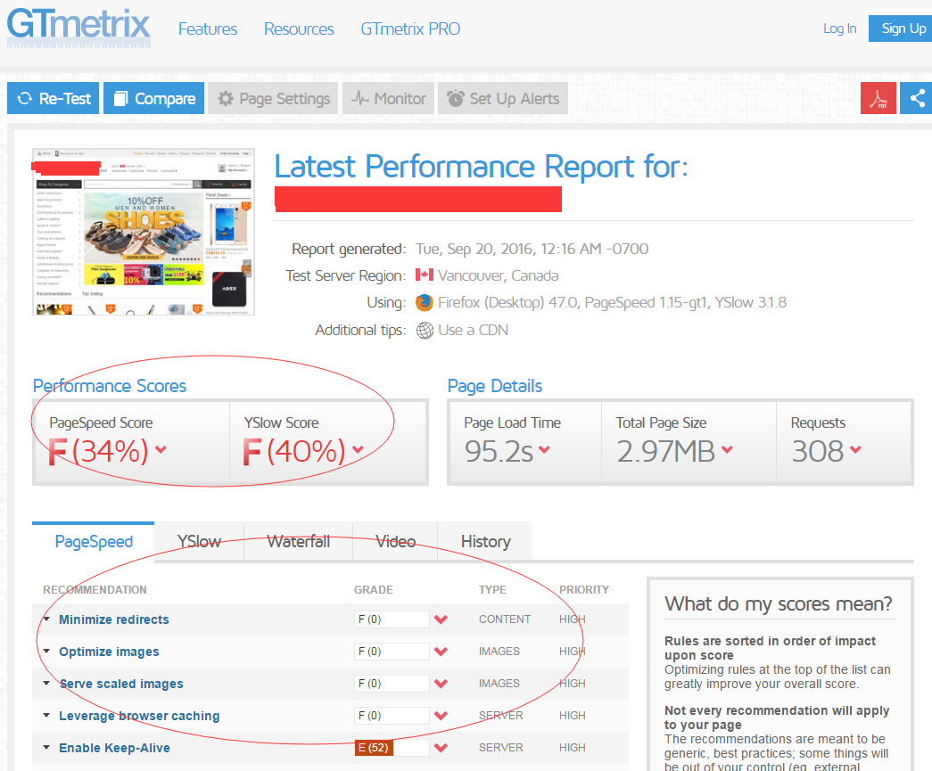Open the Features menu

click(208, 29)
